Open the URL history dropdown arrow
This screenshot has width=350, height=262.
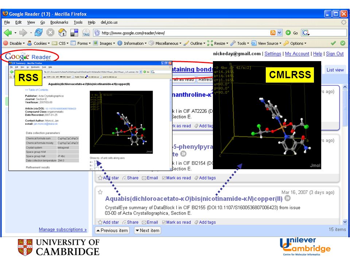point(280,33)
